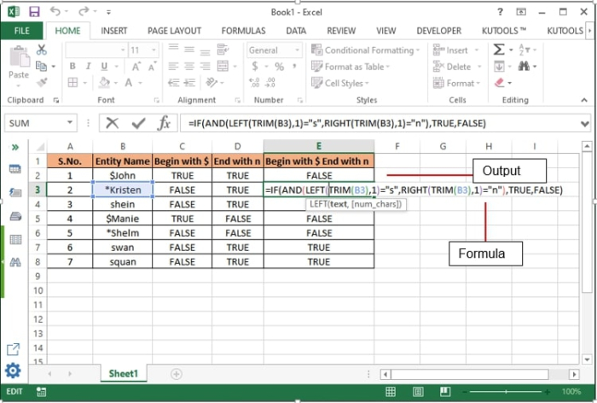The width and height of the screenshot is (597, 403).
Task: Select cell B3 containing *Kristen
Action: click(123, 190)
